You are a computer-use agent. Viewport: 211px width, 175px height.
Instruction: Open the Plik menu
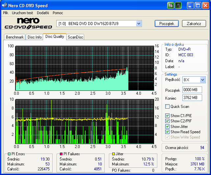tap(6, 13)
